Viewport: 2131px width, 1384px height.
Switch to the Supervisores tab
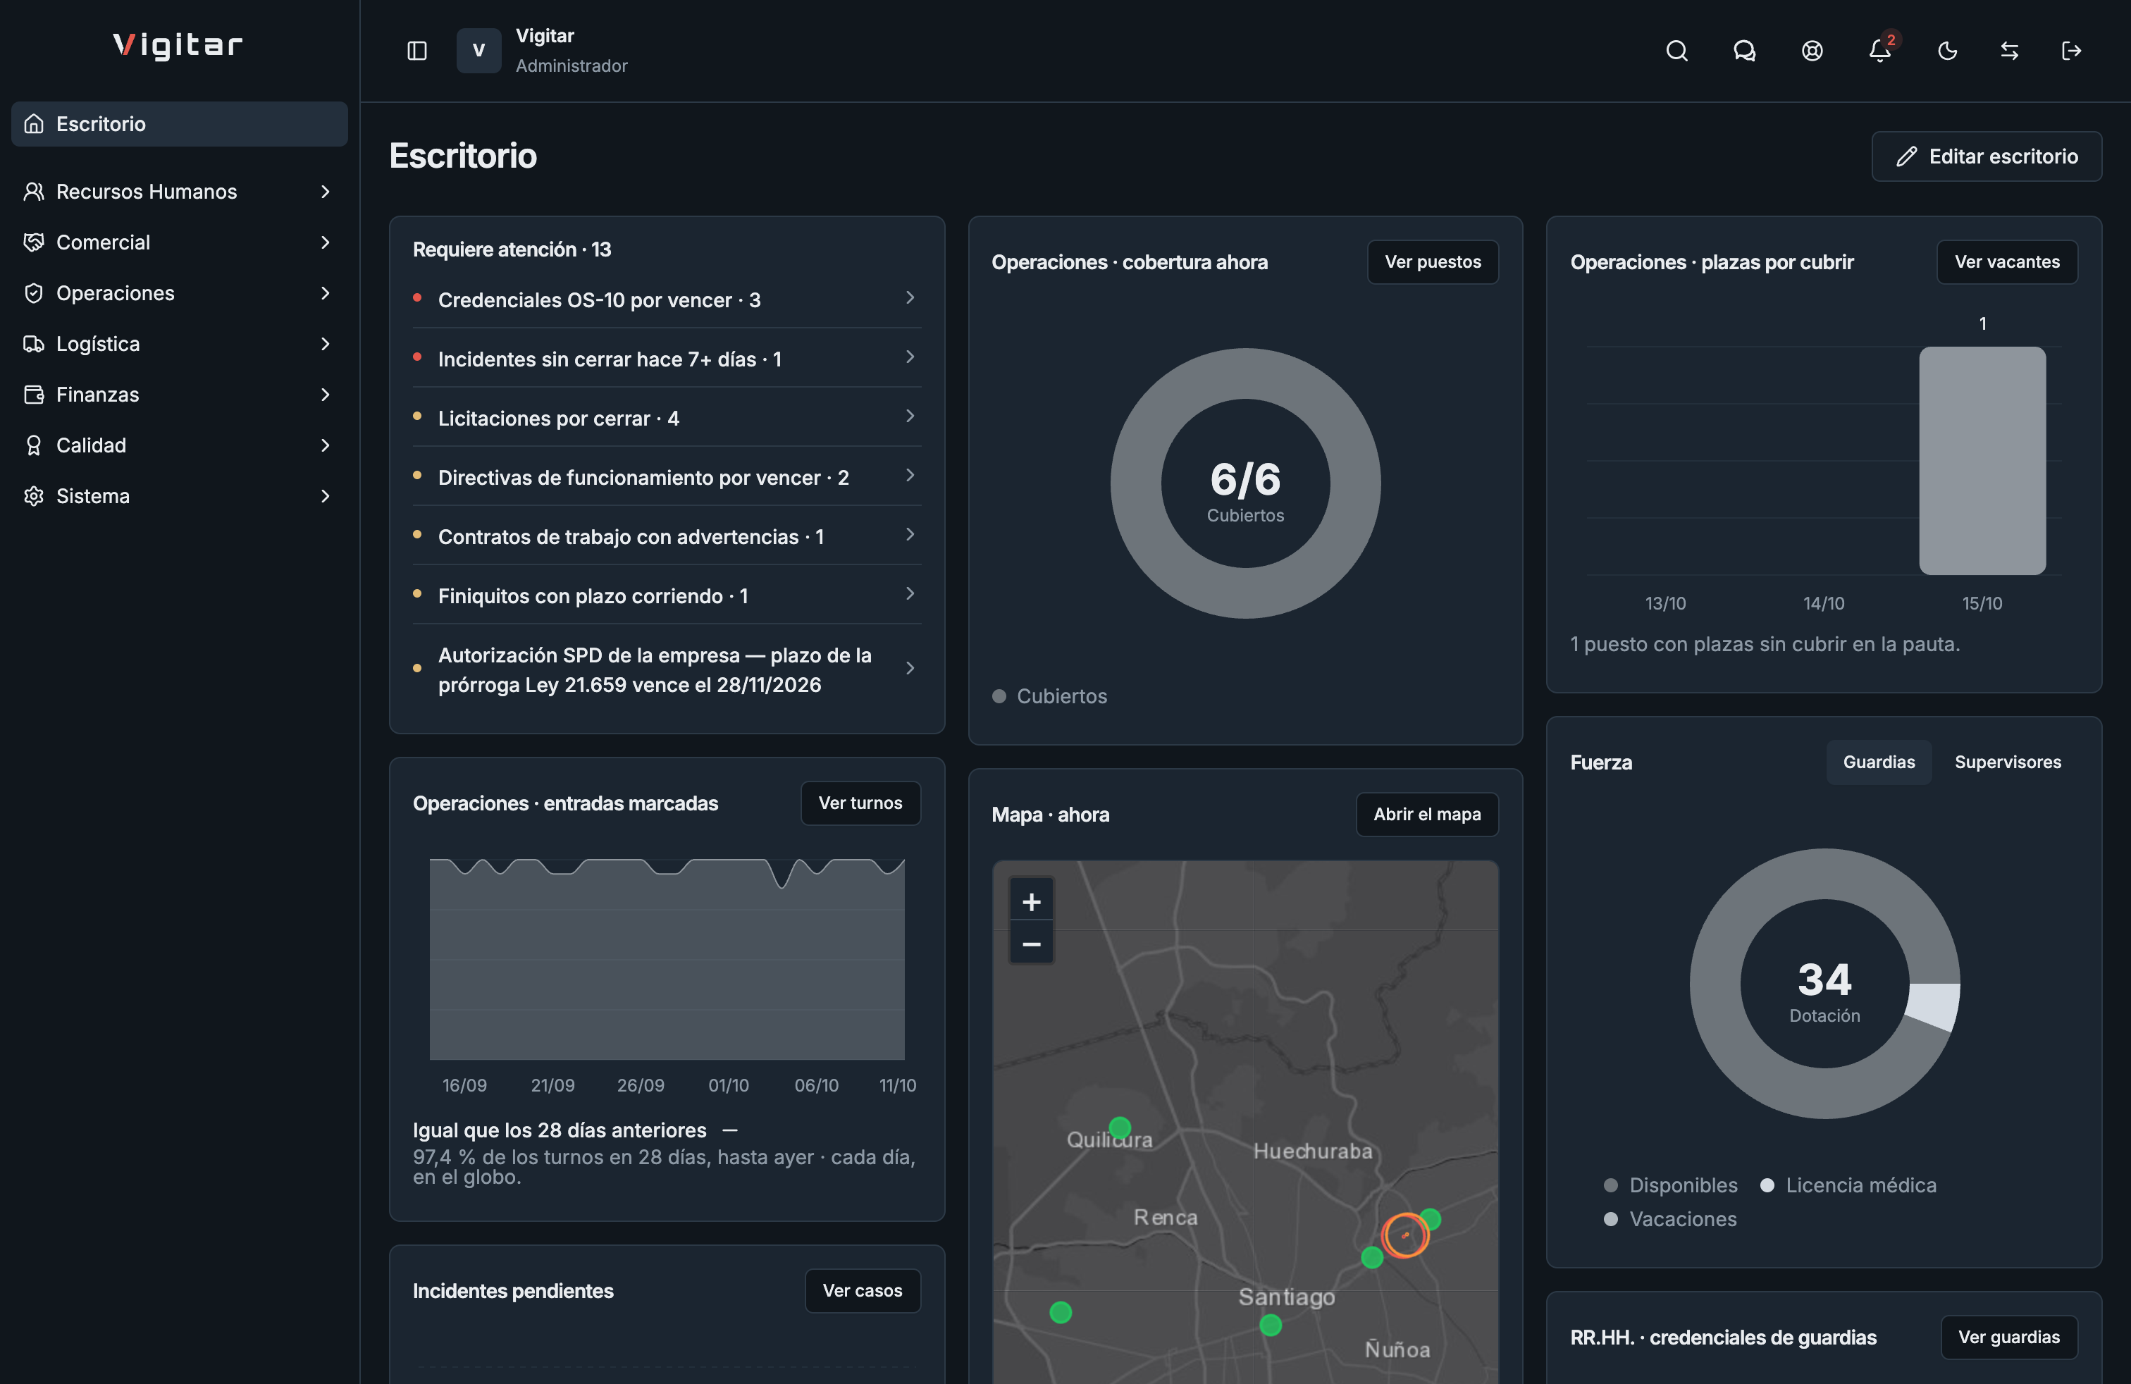(2008, 762)
